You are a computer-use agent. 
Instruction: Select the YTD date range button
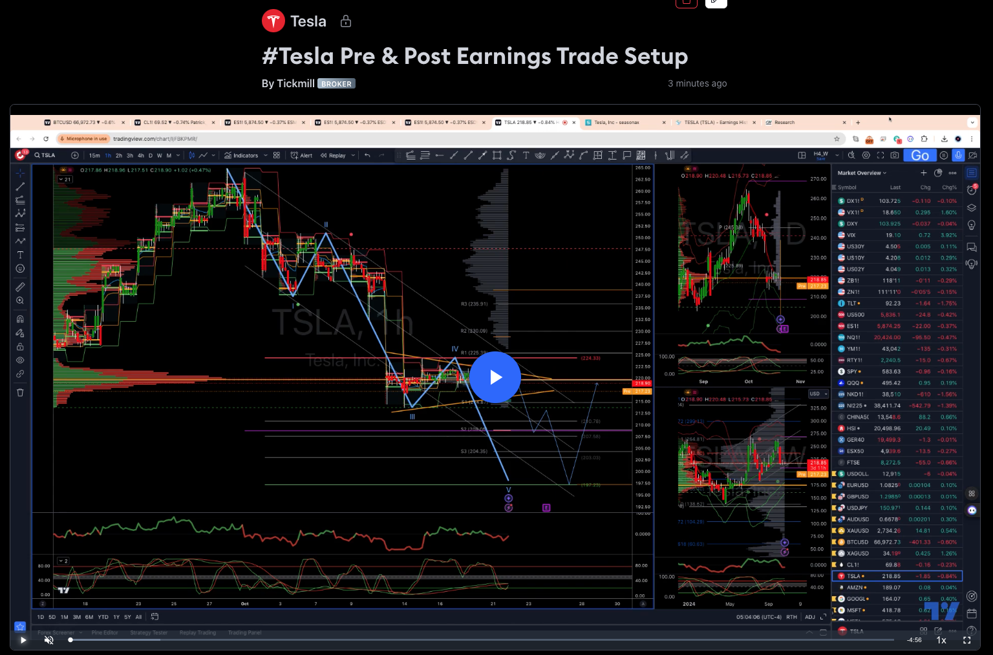103,617
